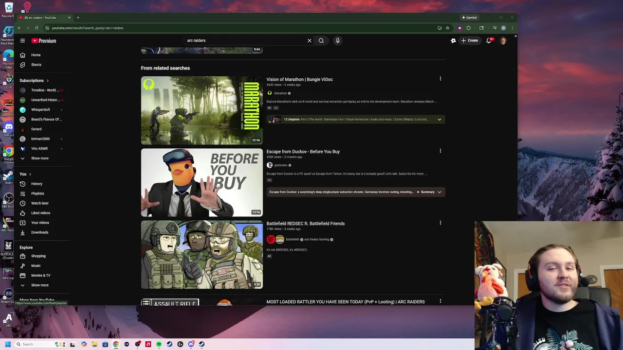Expand the Subscriptions section header
The width and height of the screenshot is (623, 350).
coord(34,81)
